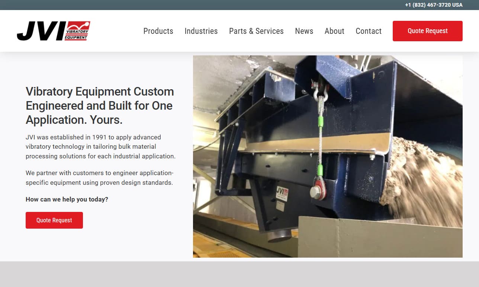Click the 'How can we help you today?' text
This screenshot has height=287, width=479.
(x=66, y=199)
